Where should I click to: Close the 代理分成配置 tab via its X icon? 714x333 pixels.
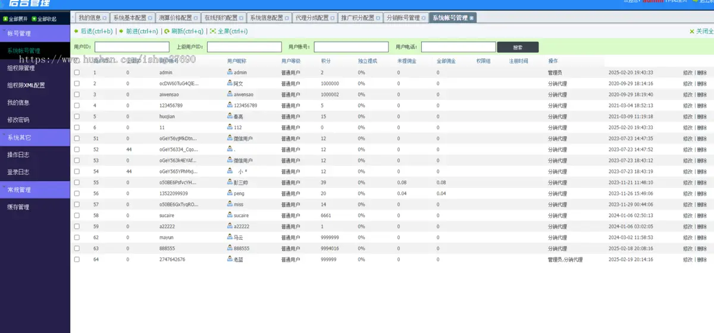click(x=332, y=18)
